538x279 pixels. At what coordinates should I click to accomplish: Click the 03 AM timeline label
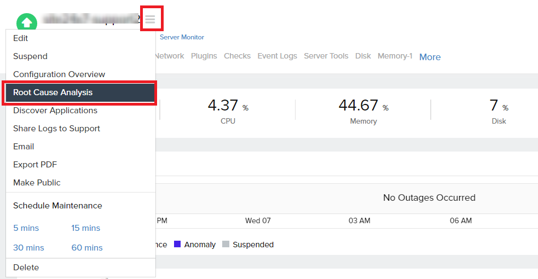tap(359, 220)
